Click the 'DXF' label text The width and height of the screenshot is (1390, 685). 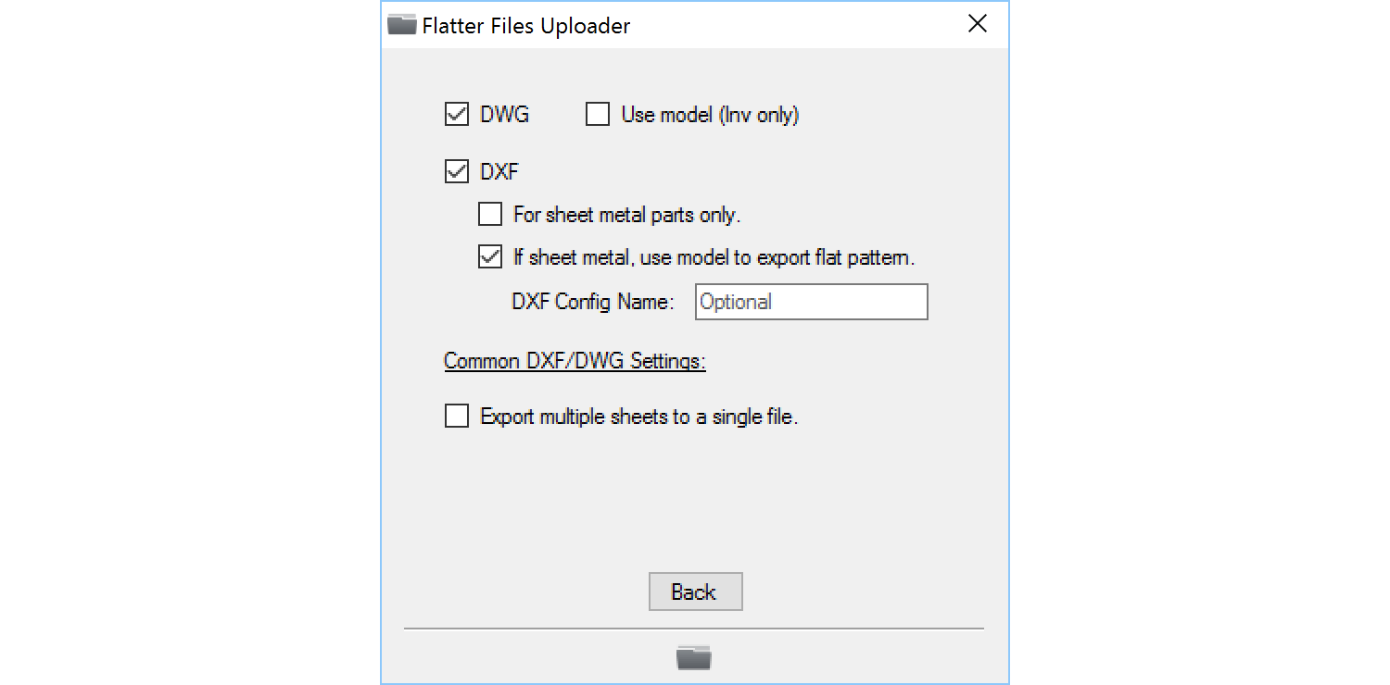coord(499,171)
